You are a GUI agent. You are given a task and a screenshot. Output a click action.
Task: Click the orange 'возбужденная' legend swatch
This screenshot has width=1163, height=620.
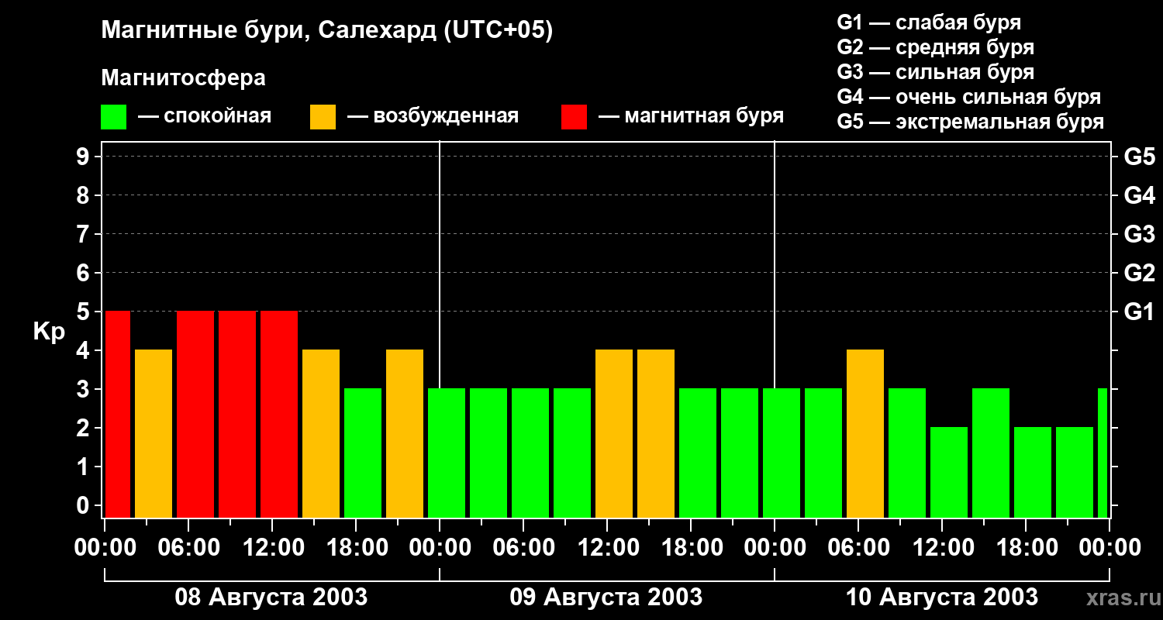(x=323, y=117)
